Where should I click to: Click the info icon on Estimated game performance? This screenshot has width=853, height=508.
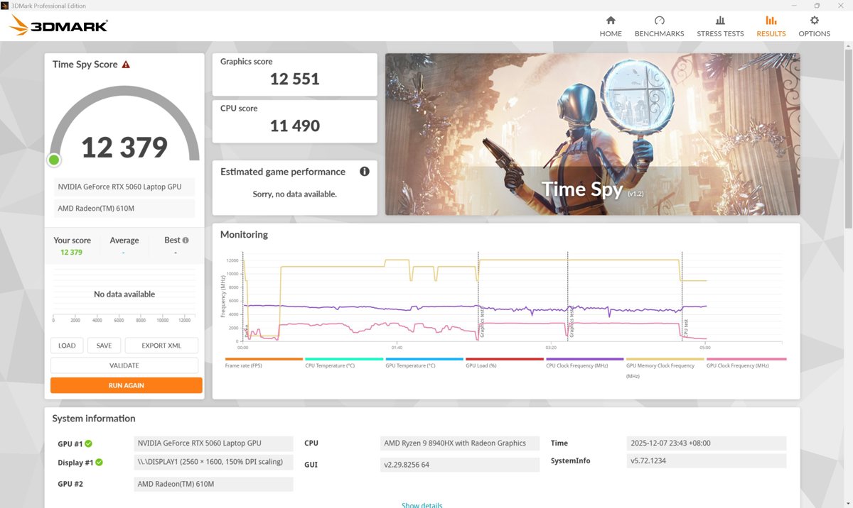(364, 171)
